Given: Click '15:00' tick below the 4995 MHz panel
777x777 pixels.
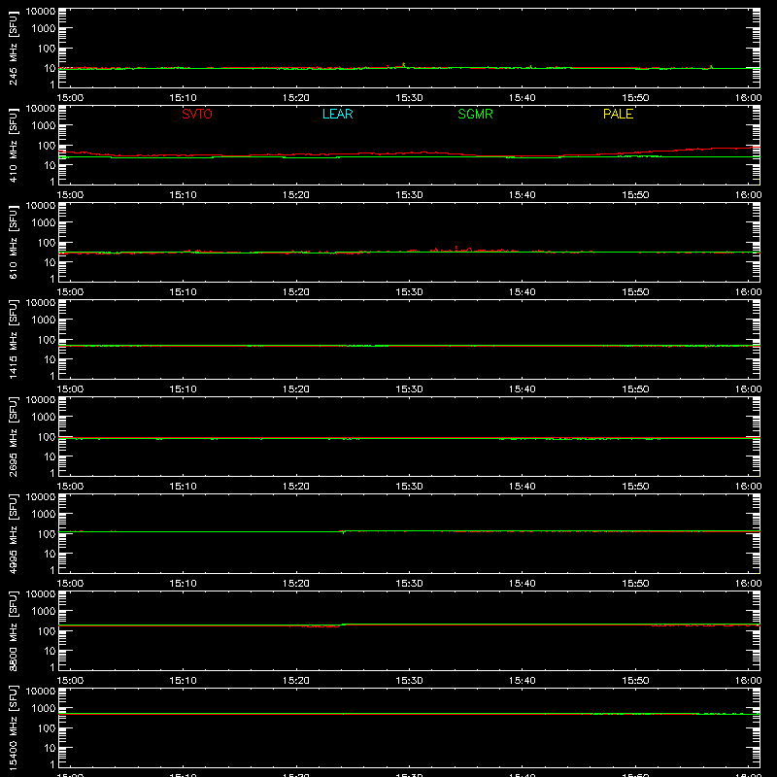Looking at the screenshot, I should coord(70,584).
